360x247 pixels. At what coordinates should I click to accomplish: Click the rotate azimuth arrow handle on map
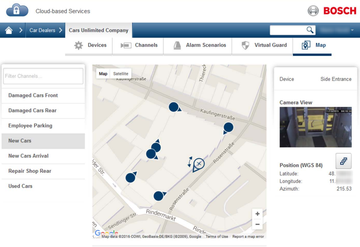pos(190,162)
